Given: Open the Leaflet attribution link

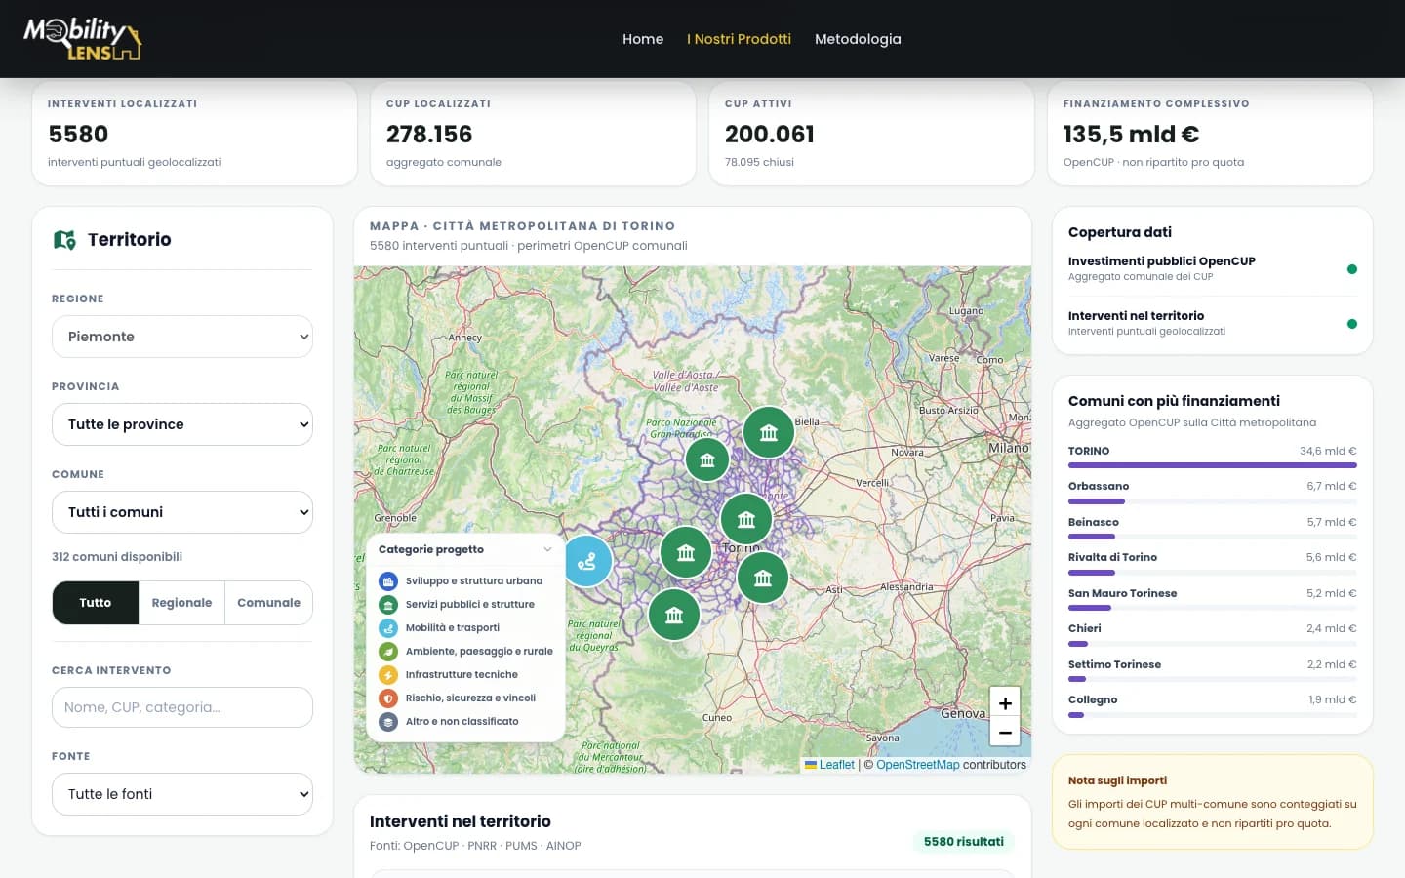Looking at the screenshot, I should pyautogui.click(x=829, y=765).
